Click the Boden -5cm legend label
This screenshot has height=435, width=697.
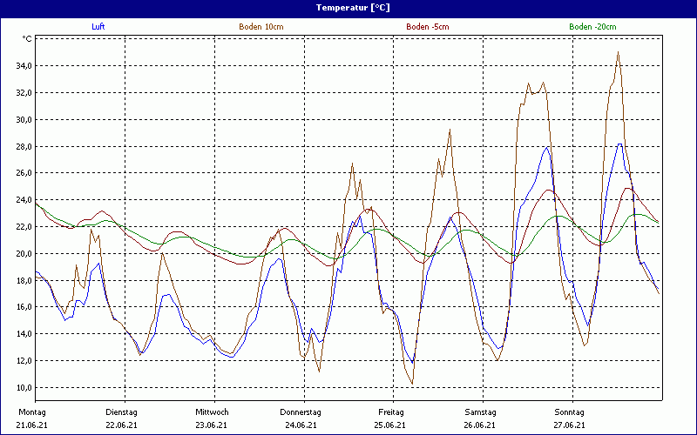tap(428, 27)
